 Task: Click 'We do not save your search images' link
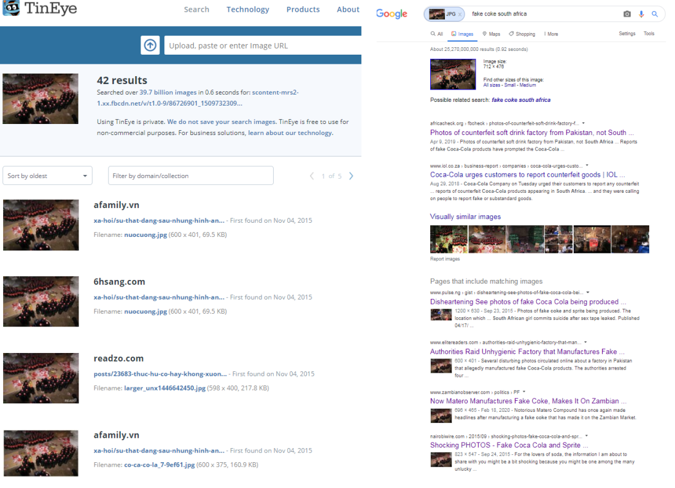pyautogui.click(x=222, y=122)
